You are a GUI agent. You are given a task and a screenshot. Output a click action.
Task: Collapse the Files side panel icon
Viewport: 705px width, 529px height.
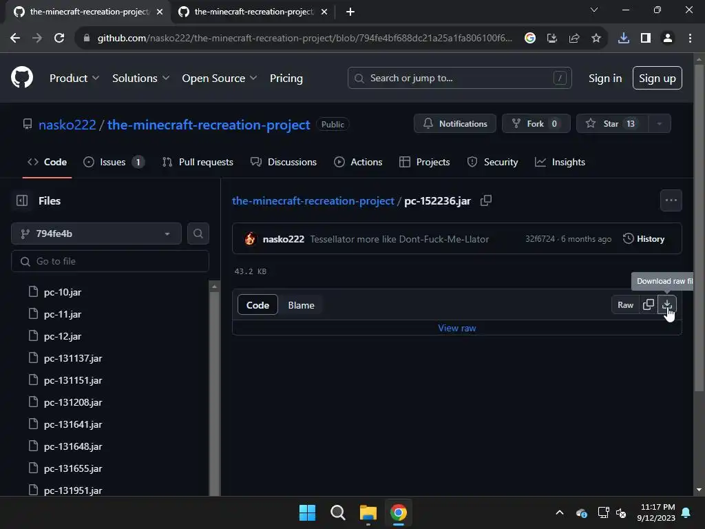[x=22, y=200]
